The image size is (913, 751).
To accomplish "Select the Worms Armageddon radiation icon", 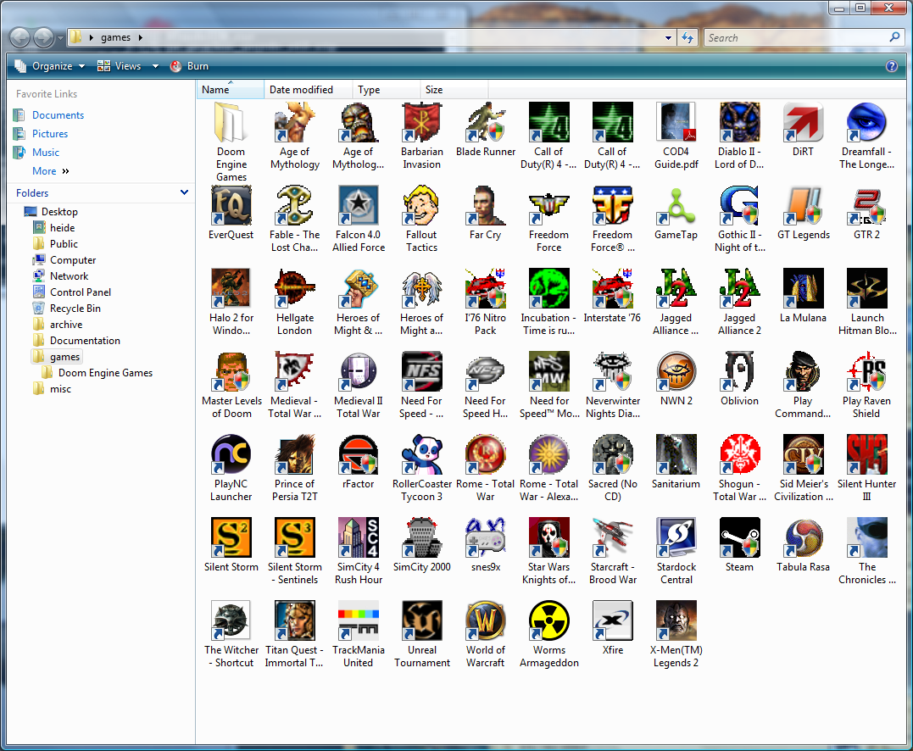I will (549, 620).
